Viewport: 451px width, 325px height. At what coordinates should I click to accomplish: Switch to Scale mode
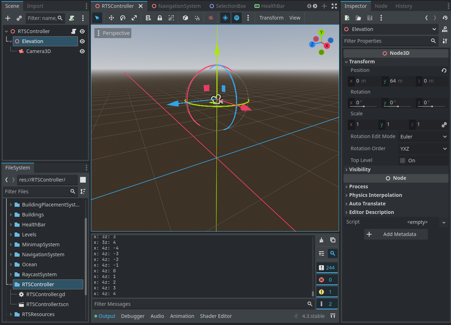point(134,17)
